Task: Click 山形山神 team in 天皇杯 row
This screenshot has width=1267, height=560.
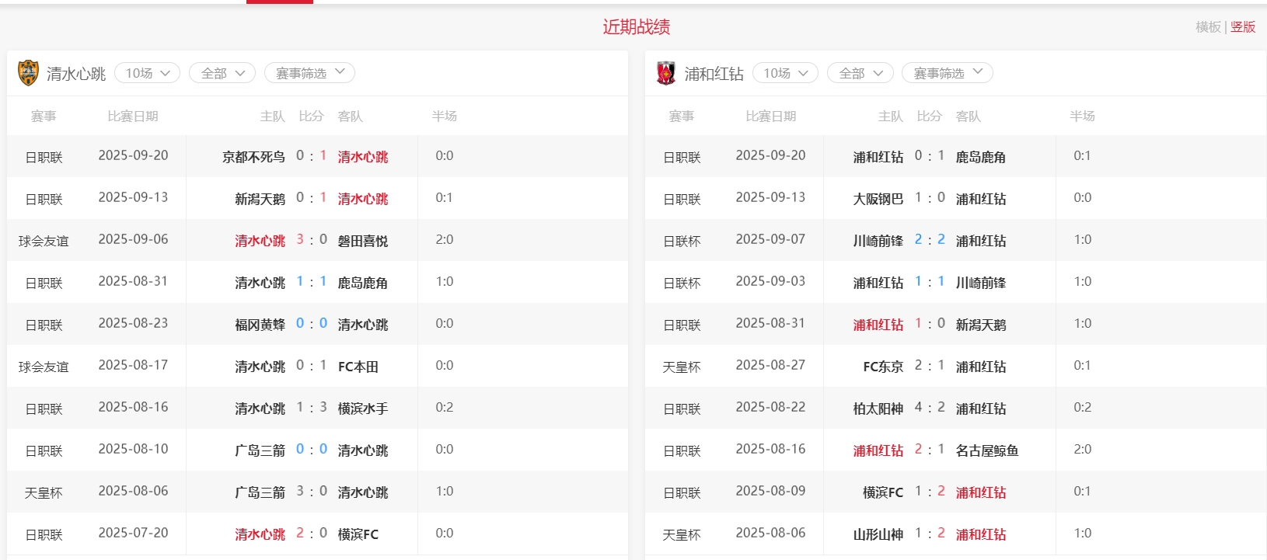Action: point(878,534)
